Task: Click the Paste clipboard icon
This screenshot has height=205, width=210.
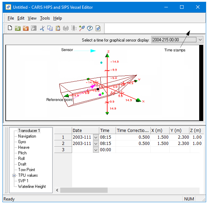Action: (x=58, y=28)
